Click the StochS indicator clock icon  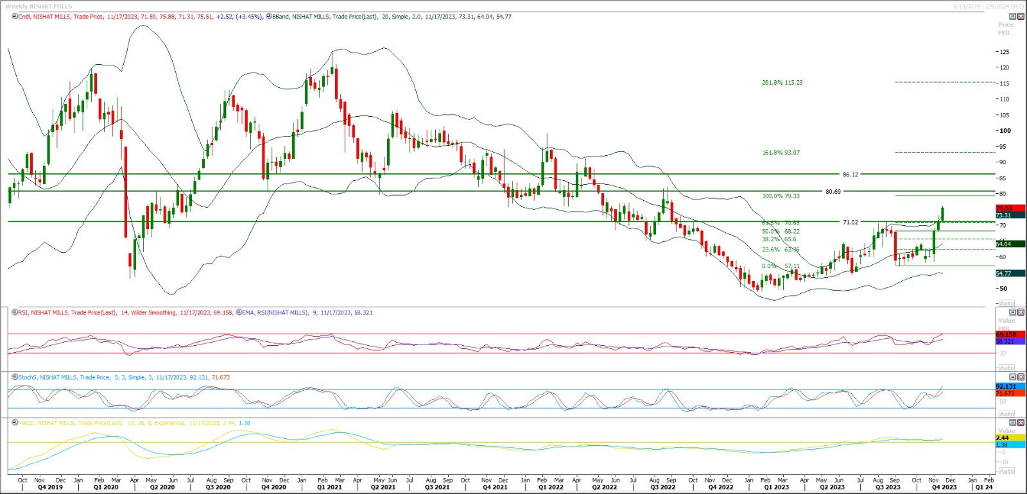15,377
